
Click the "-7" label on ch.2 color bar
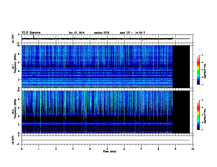coord(202,130)
